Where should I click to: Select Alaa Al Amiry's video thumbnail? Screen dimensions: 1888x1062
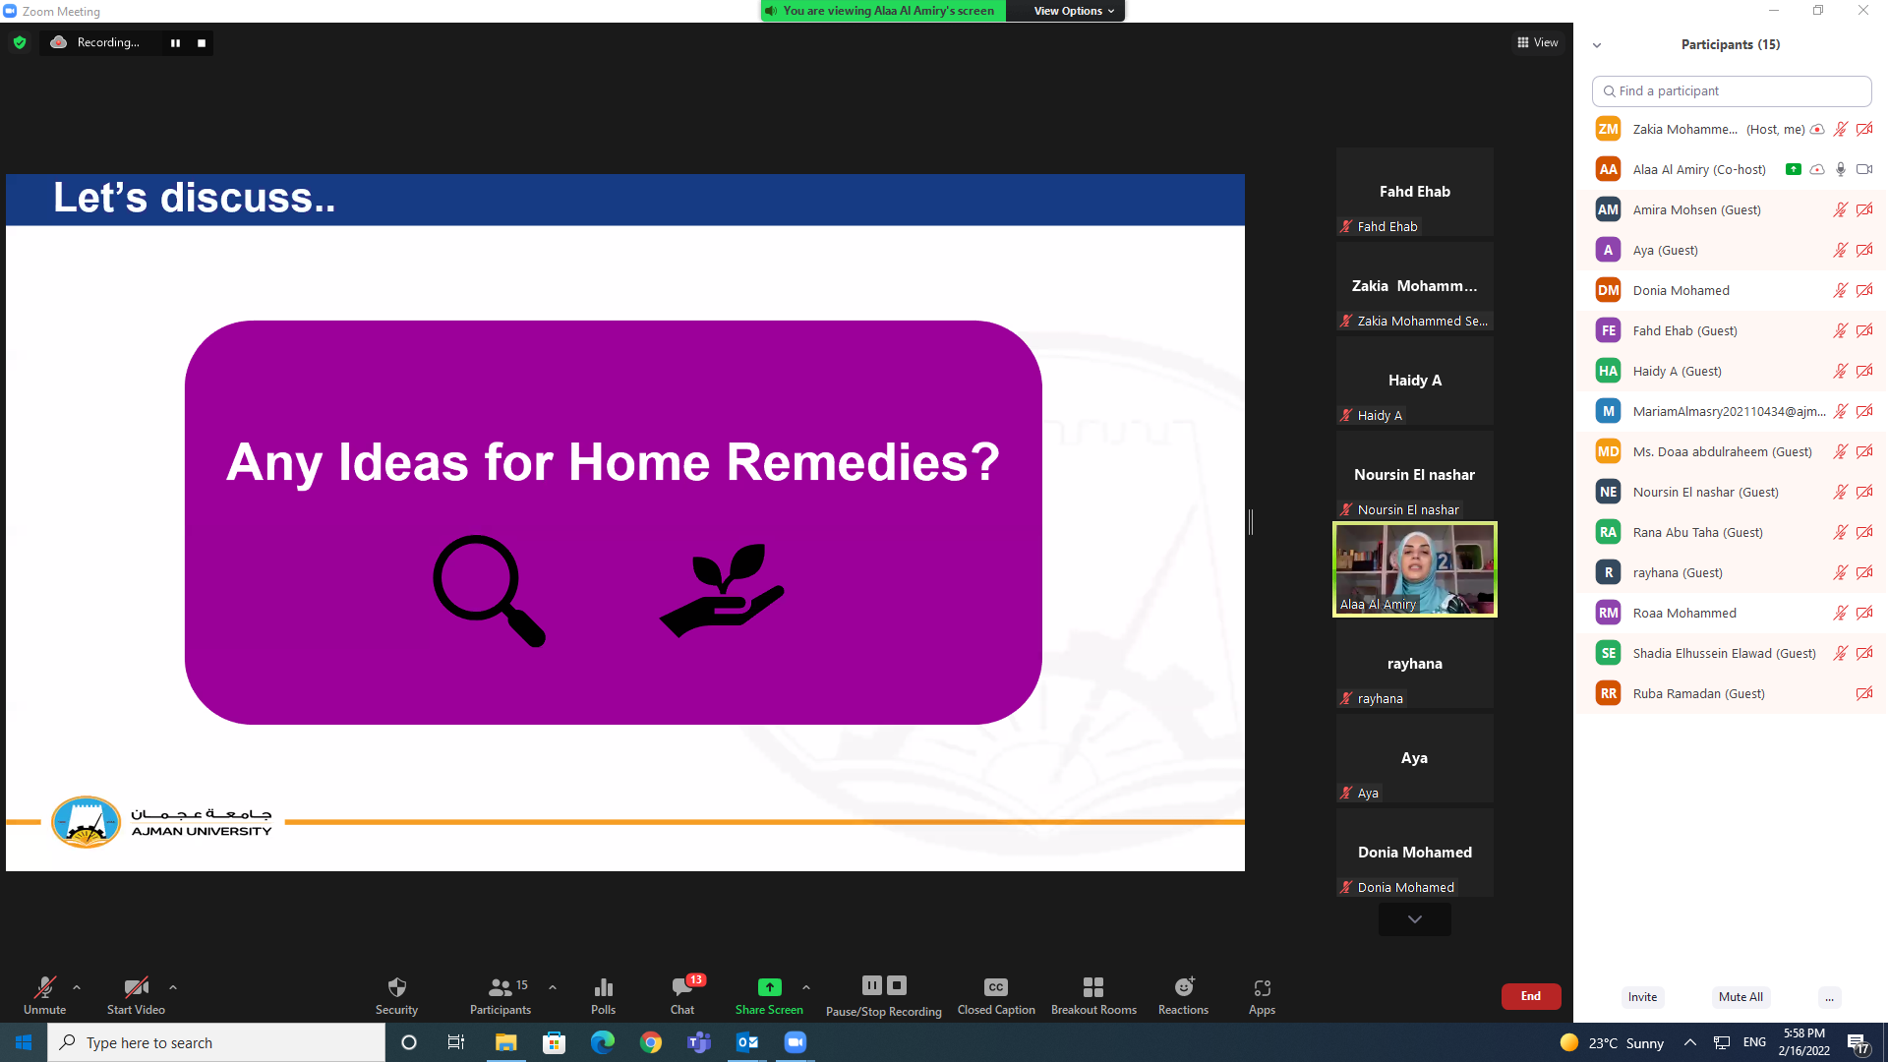[x=1414, y=569]
